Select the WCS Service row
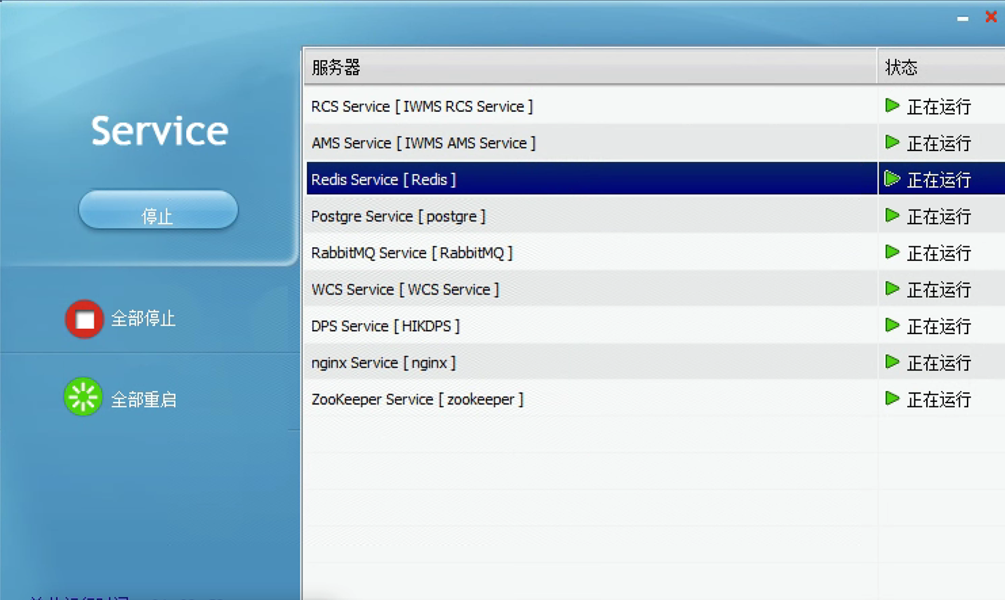The width and height of the screenshot is (1005, 600). point(405,290)
